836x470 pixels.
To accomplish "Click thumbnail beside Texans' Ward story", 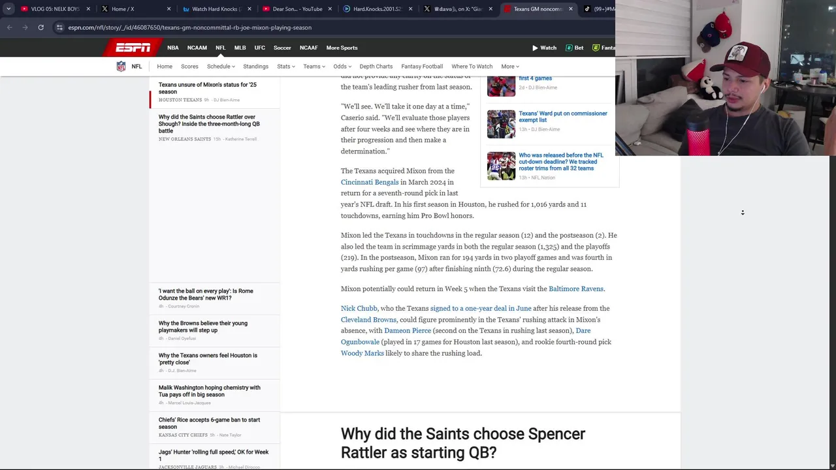I will (x=501, y=124).
